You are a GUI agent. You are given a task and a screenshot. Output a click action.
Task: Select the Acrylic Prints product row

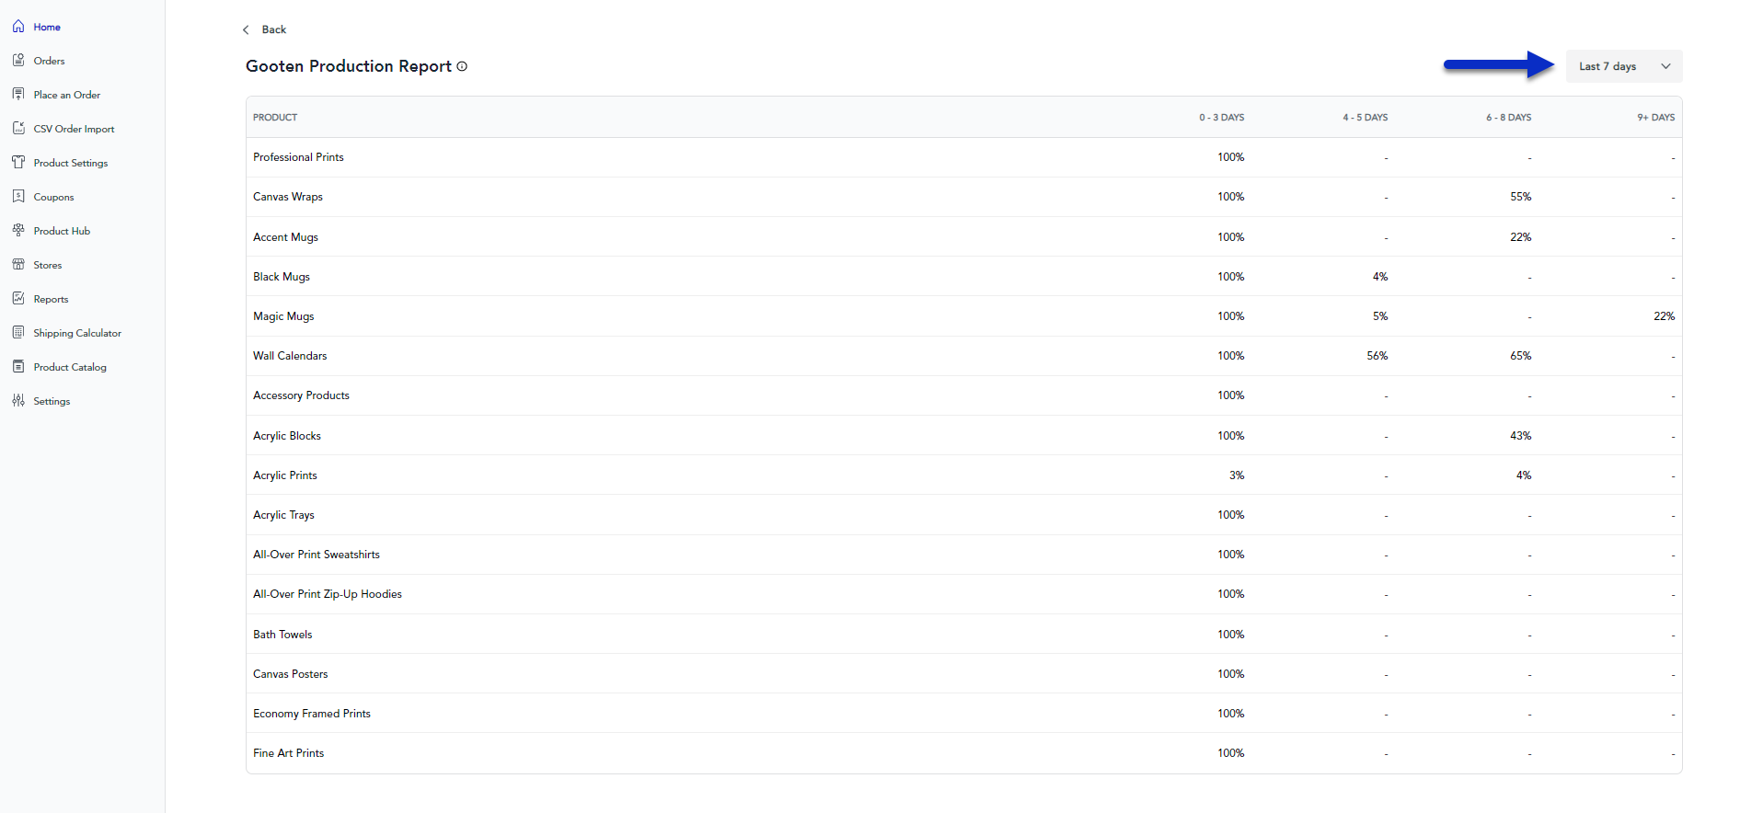tap(285, 475)
